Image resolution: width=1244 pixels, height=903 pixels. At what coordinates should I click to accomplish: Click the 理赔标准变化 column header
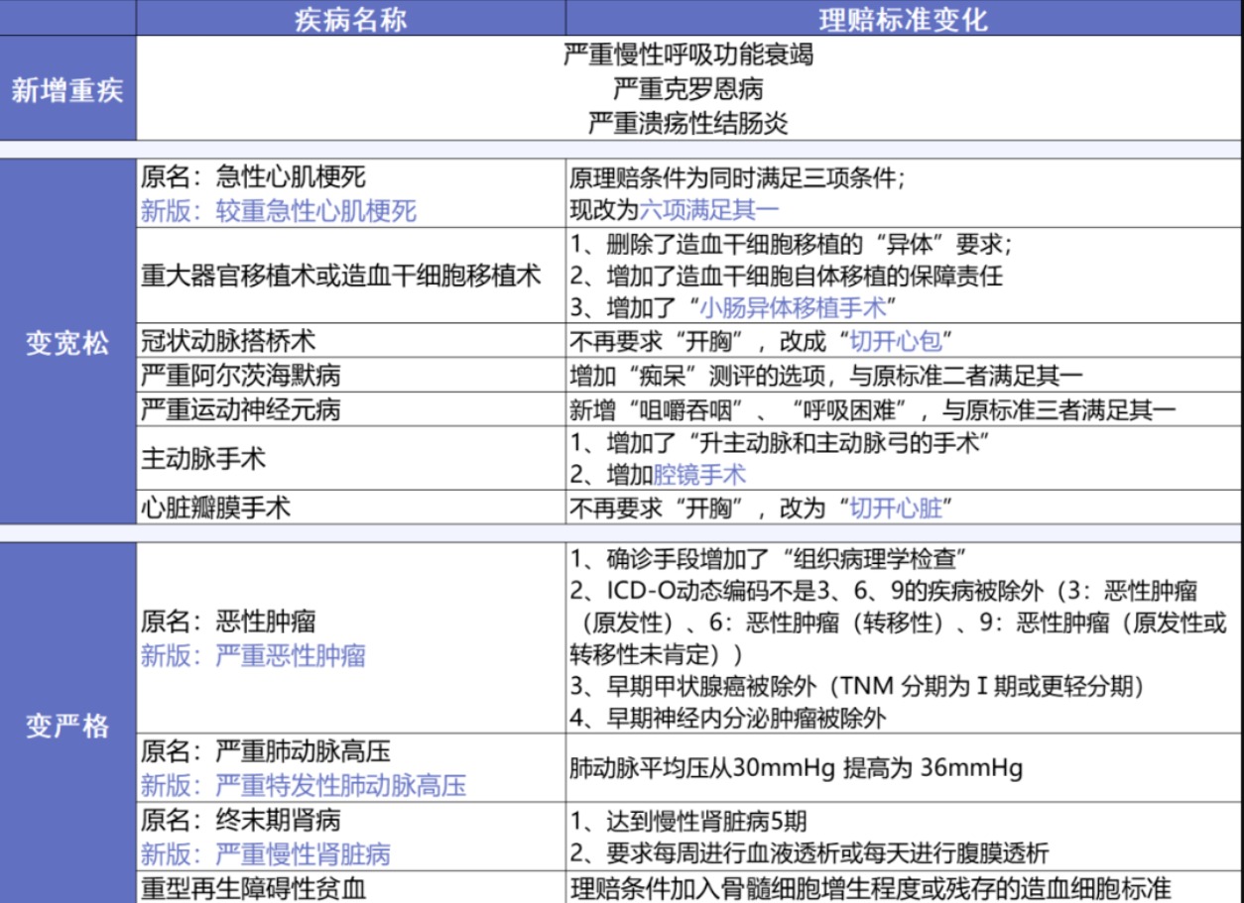pyautogui.click(x=901, y=16)
